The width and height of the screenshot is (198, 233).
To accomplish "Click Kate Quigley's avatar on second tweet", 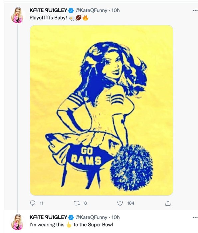I will (x=17, y=222).
